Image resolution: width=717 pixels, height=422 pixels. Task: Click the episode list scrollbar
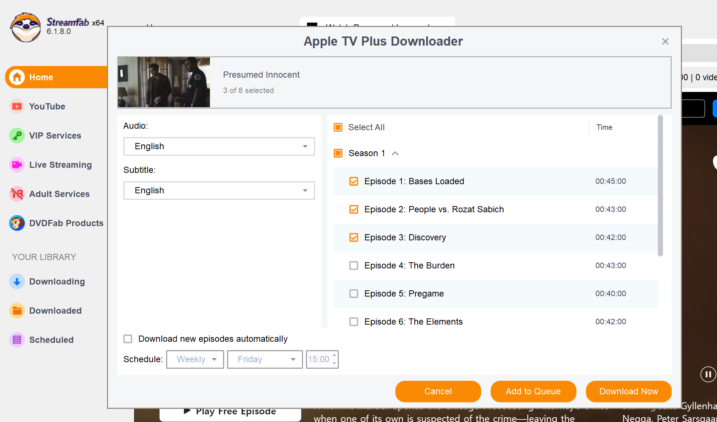[x=660, y=186]
